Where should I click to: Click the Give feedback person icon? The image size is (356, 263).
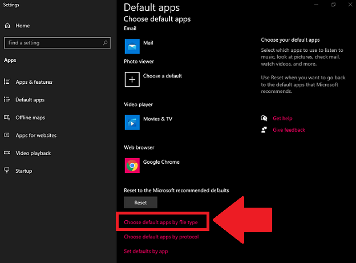(264, 130)
